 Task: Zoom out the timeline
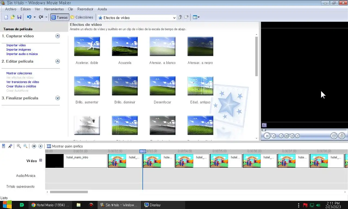[25, 146]
